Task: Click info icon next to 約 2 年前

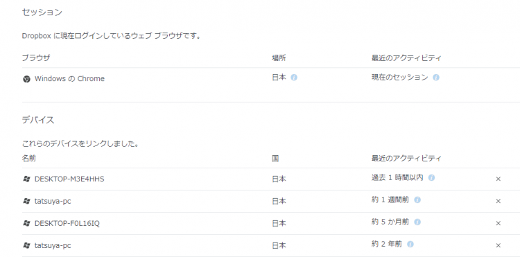Action: tap(410, 245)
